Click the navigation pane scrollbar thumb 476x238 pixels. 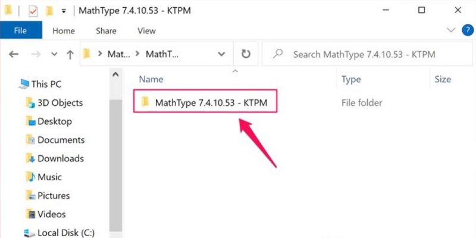click(115, 164)
